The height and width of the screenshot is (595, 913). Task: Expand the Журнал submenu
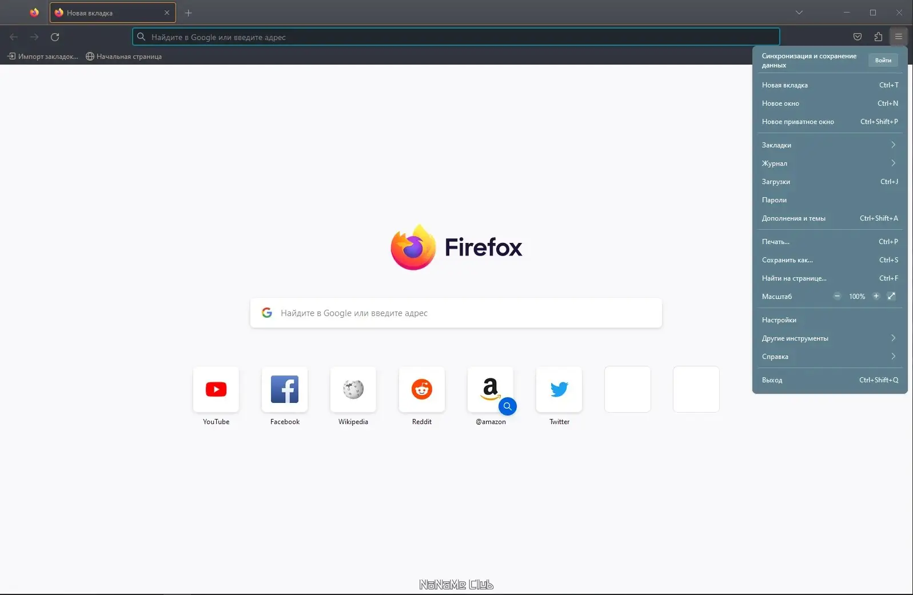coord(830,163)
